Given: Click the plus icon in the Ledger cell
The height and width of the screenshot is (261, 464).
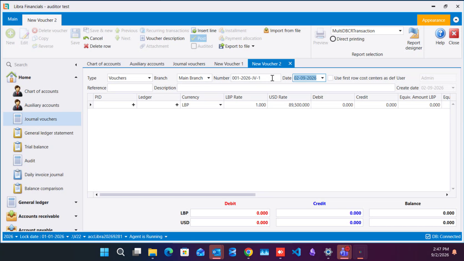Looking at the screenshot, I should (177, 105).
